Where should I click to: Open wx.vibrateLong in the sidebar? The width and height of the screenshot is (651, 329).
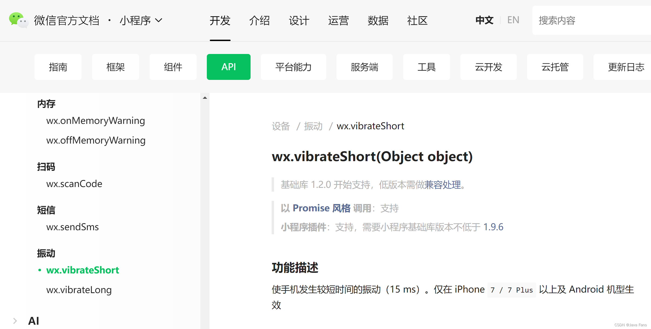(79, 290)
